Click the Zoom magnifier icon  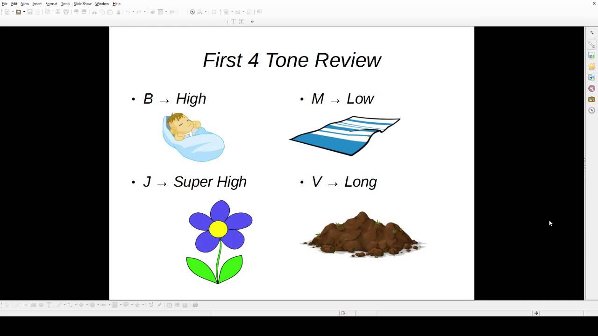(x=200, y=12)
